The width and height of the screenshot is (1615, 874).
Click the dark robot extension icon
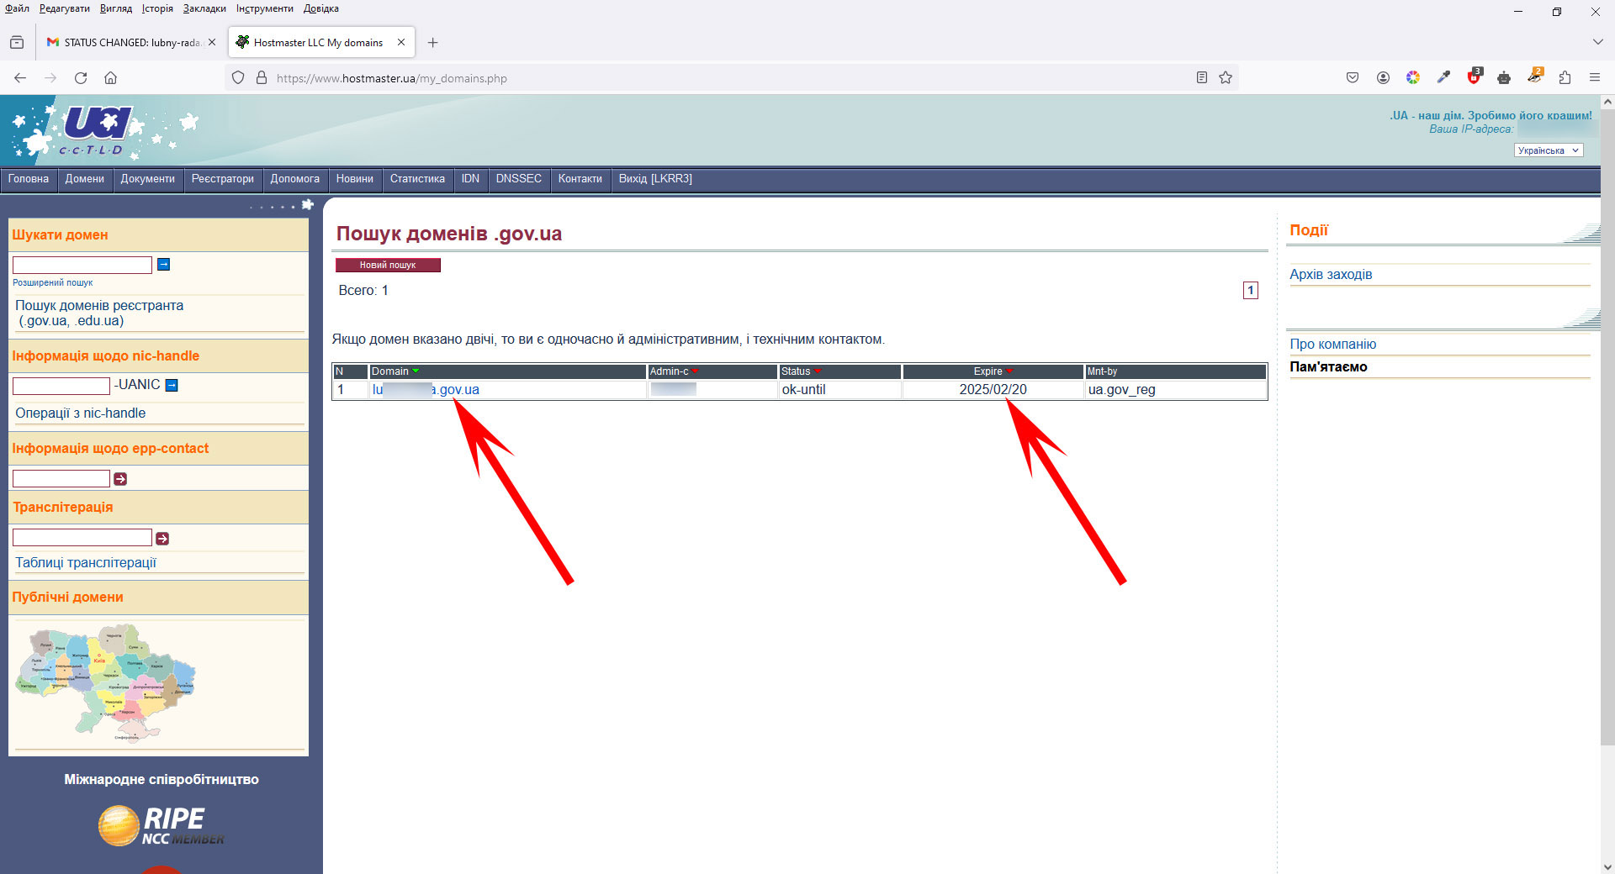(x=1504, y=78)
